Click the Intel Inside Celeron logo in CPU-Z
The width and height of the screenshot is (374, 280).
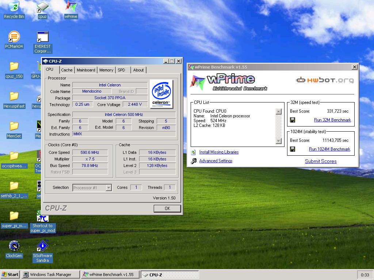161,94
